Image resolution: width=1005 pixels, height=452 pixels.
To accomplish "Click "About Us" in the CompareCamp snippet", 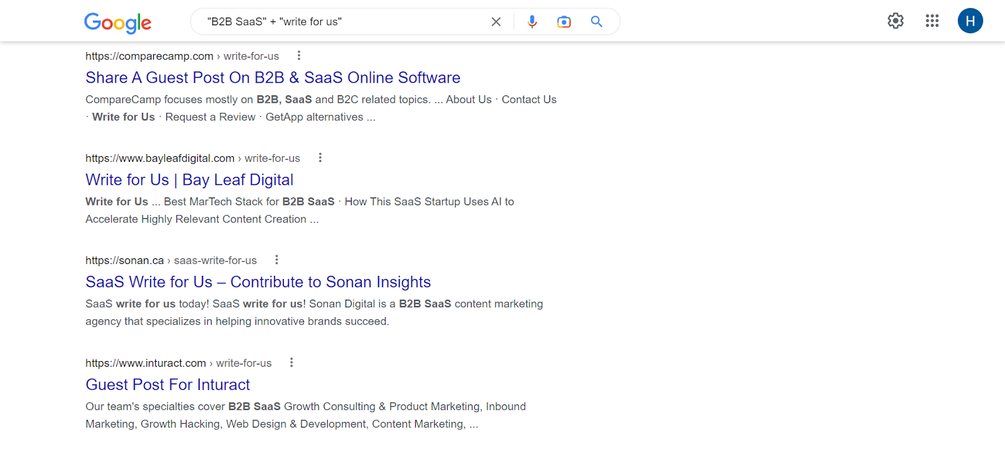I will click(x=469, y=100).
